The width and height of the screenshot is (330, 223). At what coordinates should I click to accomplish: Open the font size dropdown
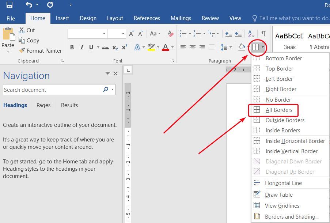click(x=123, y=34)
